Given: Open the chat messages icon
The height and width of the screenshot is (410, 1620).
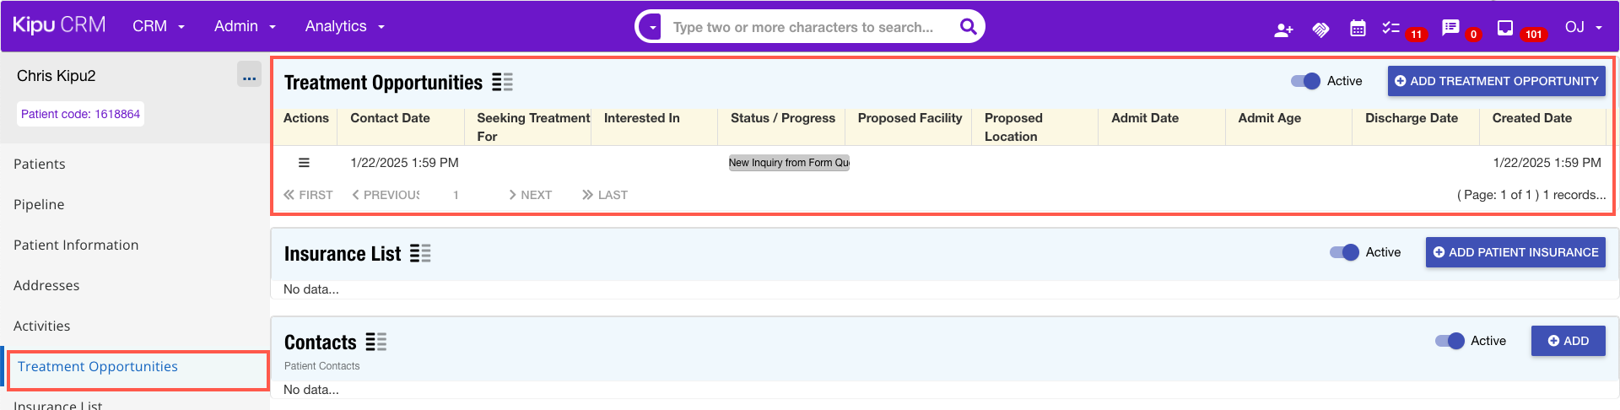Looking at the screenshot, I should point(1450,28).
